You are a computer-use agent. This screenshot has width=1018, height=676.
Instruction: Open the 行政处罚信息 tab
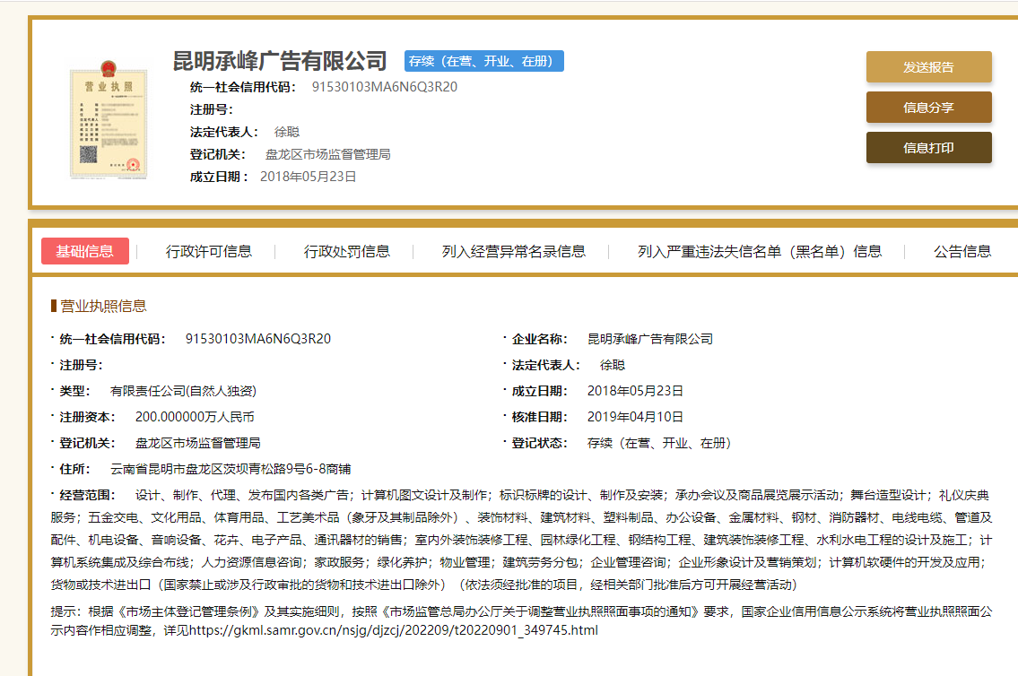[347, 251]
